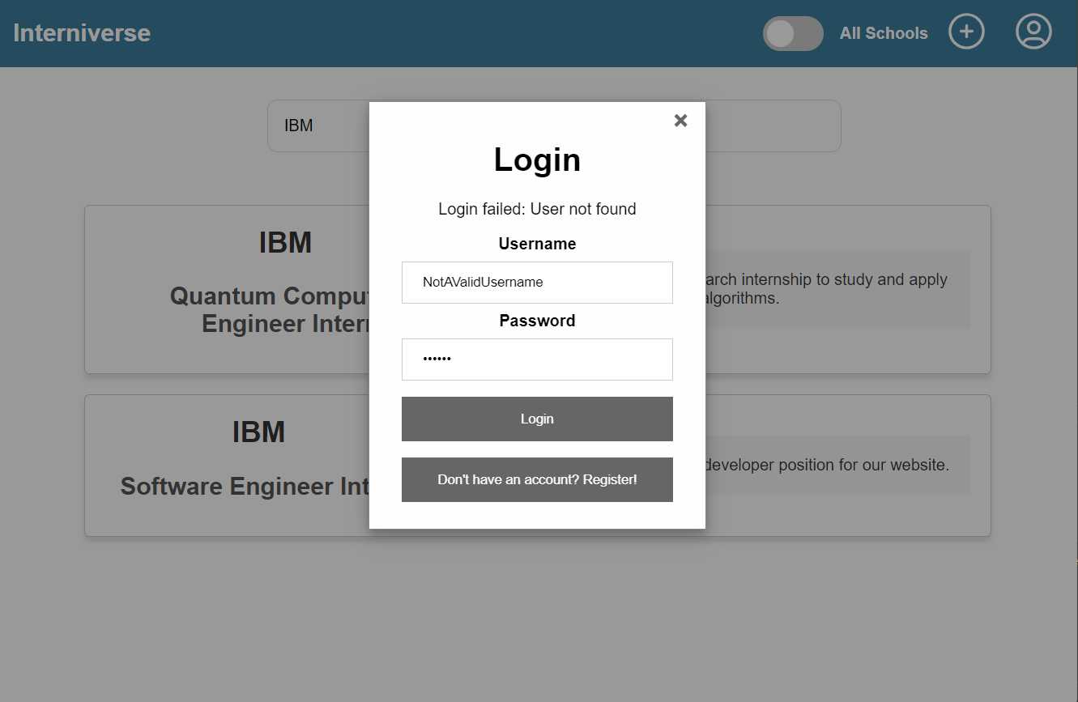
Task: Submit the form with the Login button
Action: [537, 419]
